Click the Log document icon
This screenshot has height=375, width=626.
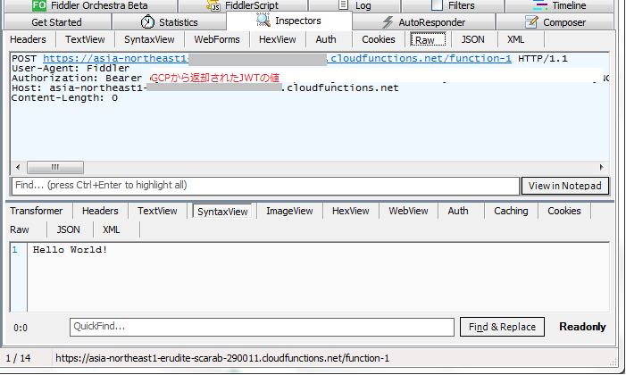(343, 4)
